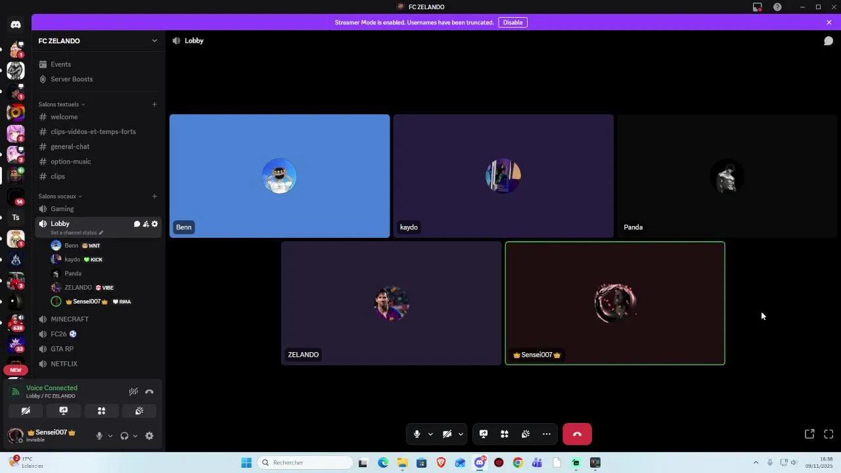The image size is (841, 473).
Task: Open Server Boosts page
Action: coord(72,79)
